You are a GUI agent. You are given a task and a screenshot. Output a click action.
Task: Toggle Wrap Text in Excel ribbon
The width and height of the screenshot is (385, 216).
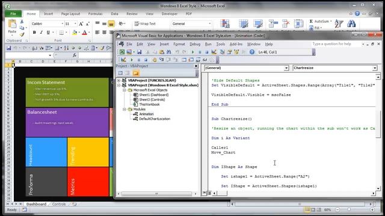tap(145, 24)
